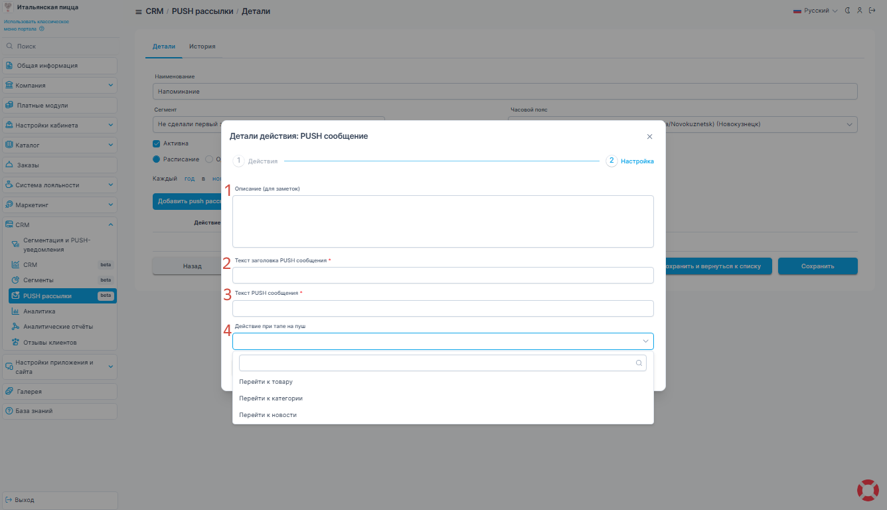Image resolution: width=887 pixels, height=510 pixels.
Task: Uncheck the Активна checkbox
Action: point(157,143)
